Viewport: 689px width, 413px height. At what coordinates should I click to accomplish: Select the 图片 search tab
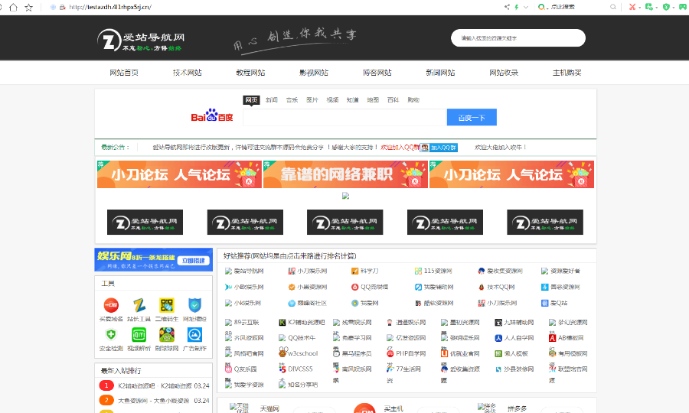coord(312,100)
